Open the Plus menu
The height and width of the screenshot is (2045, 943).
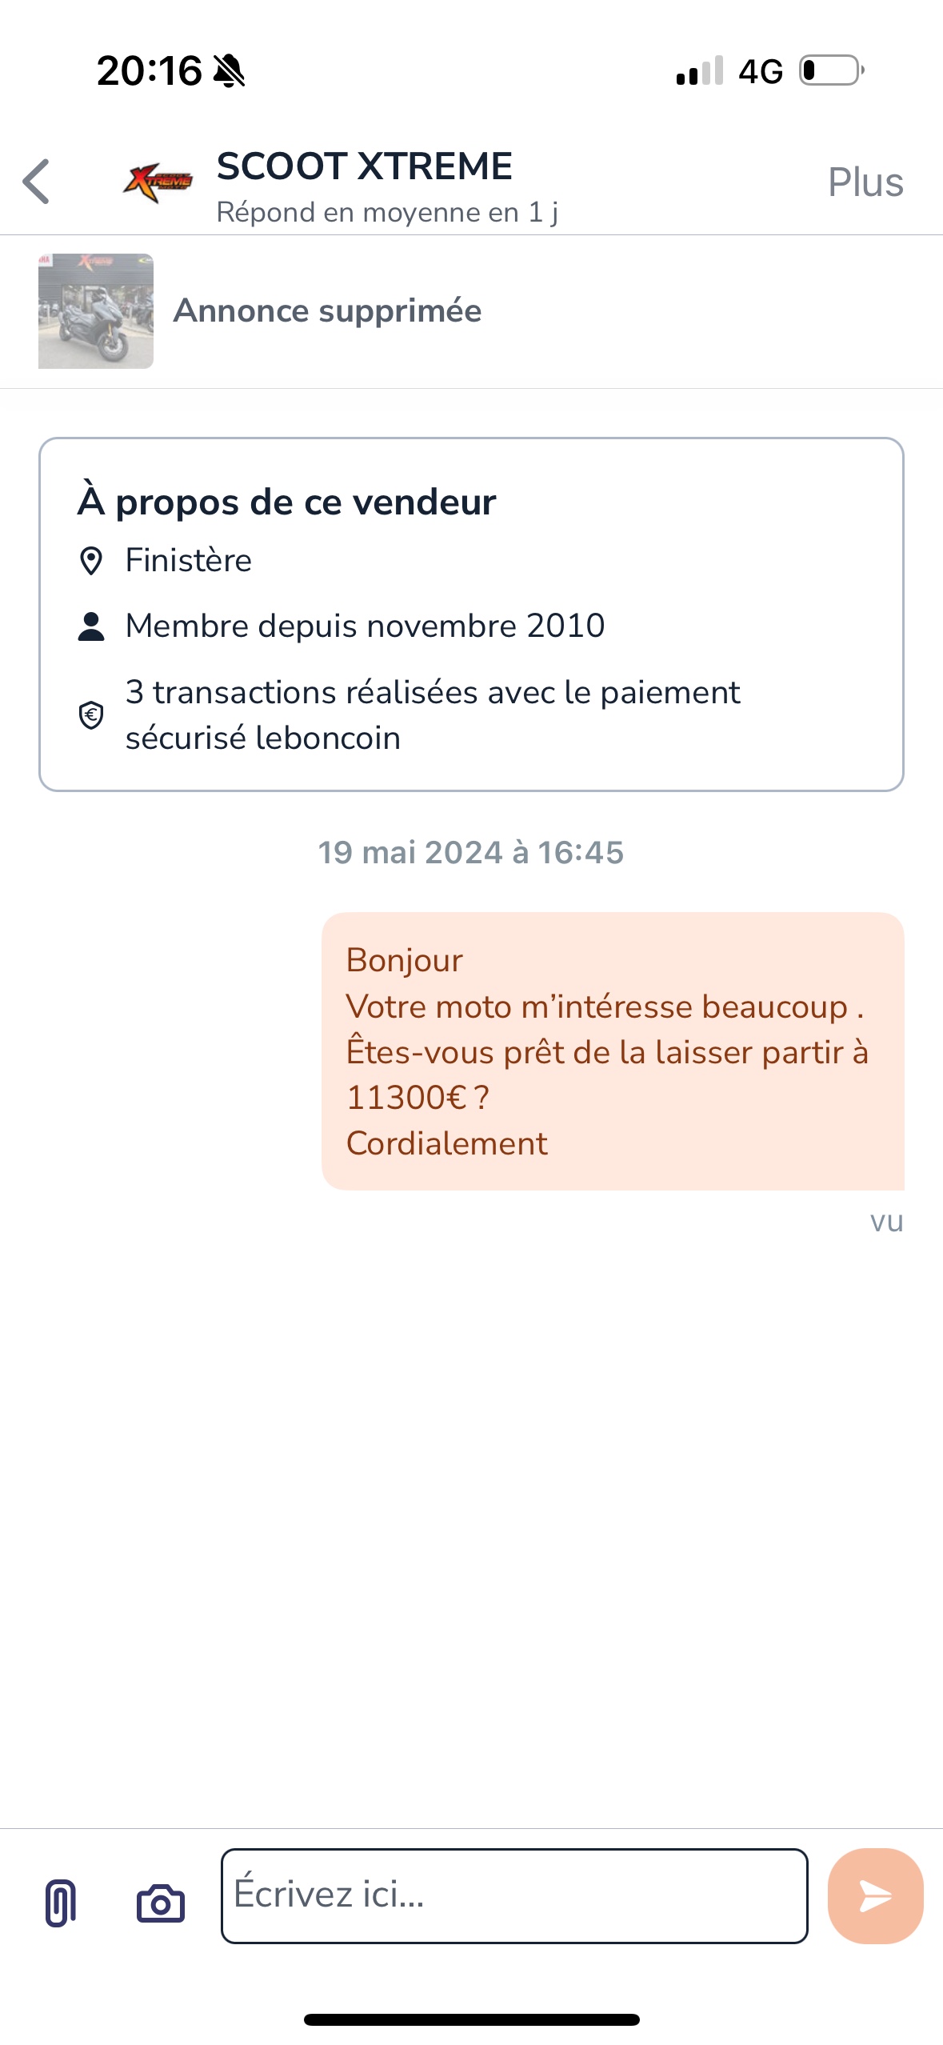[x=865, y=182]
